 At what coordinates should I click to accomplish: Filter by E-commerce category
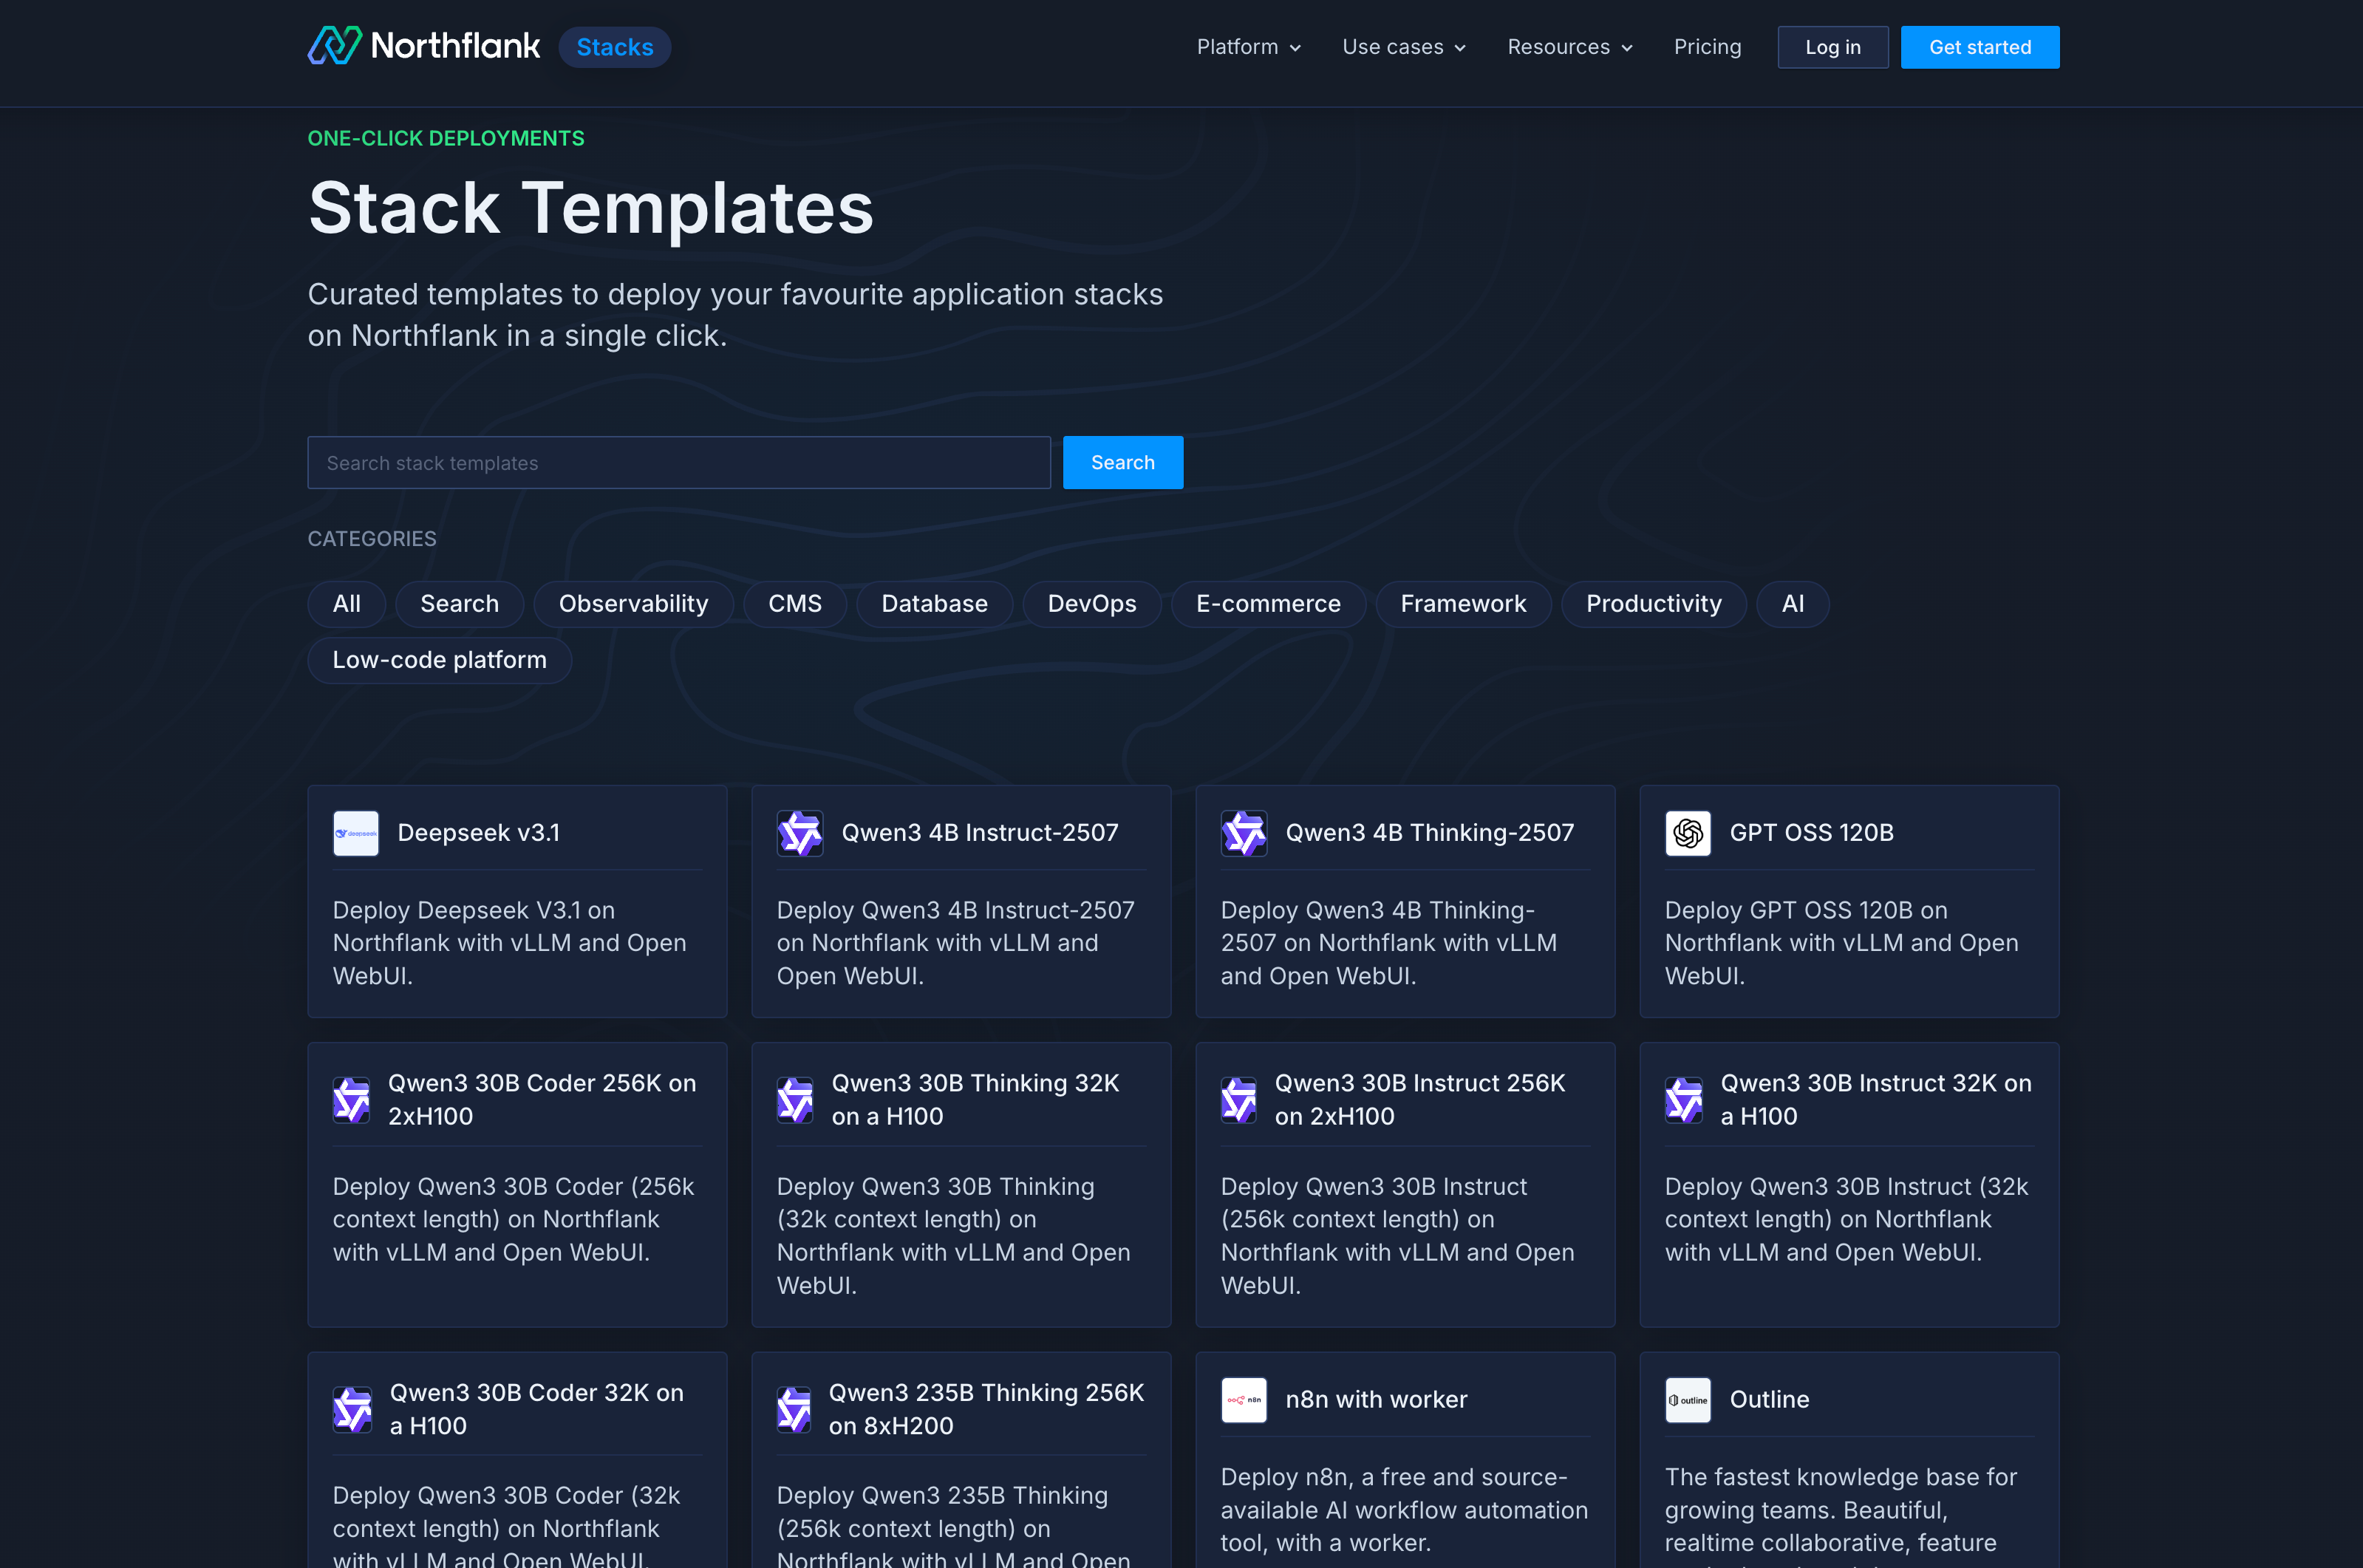pyautogui.click(x=1268, y=604)
